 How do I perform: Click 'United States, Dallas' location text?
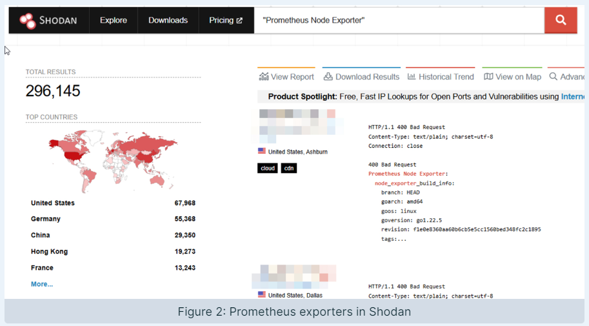pyautogui.click(x=295, y=296)
